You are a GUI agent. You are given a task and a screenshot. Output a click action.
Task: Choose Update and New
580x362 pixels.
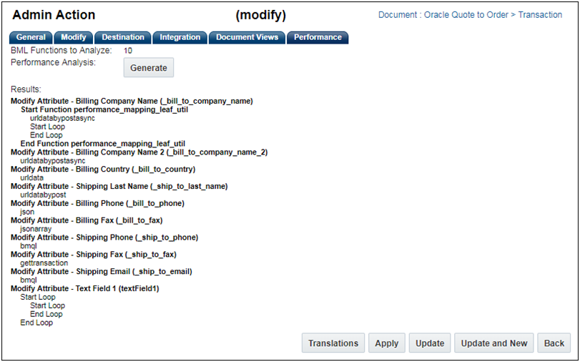493,343
